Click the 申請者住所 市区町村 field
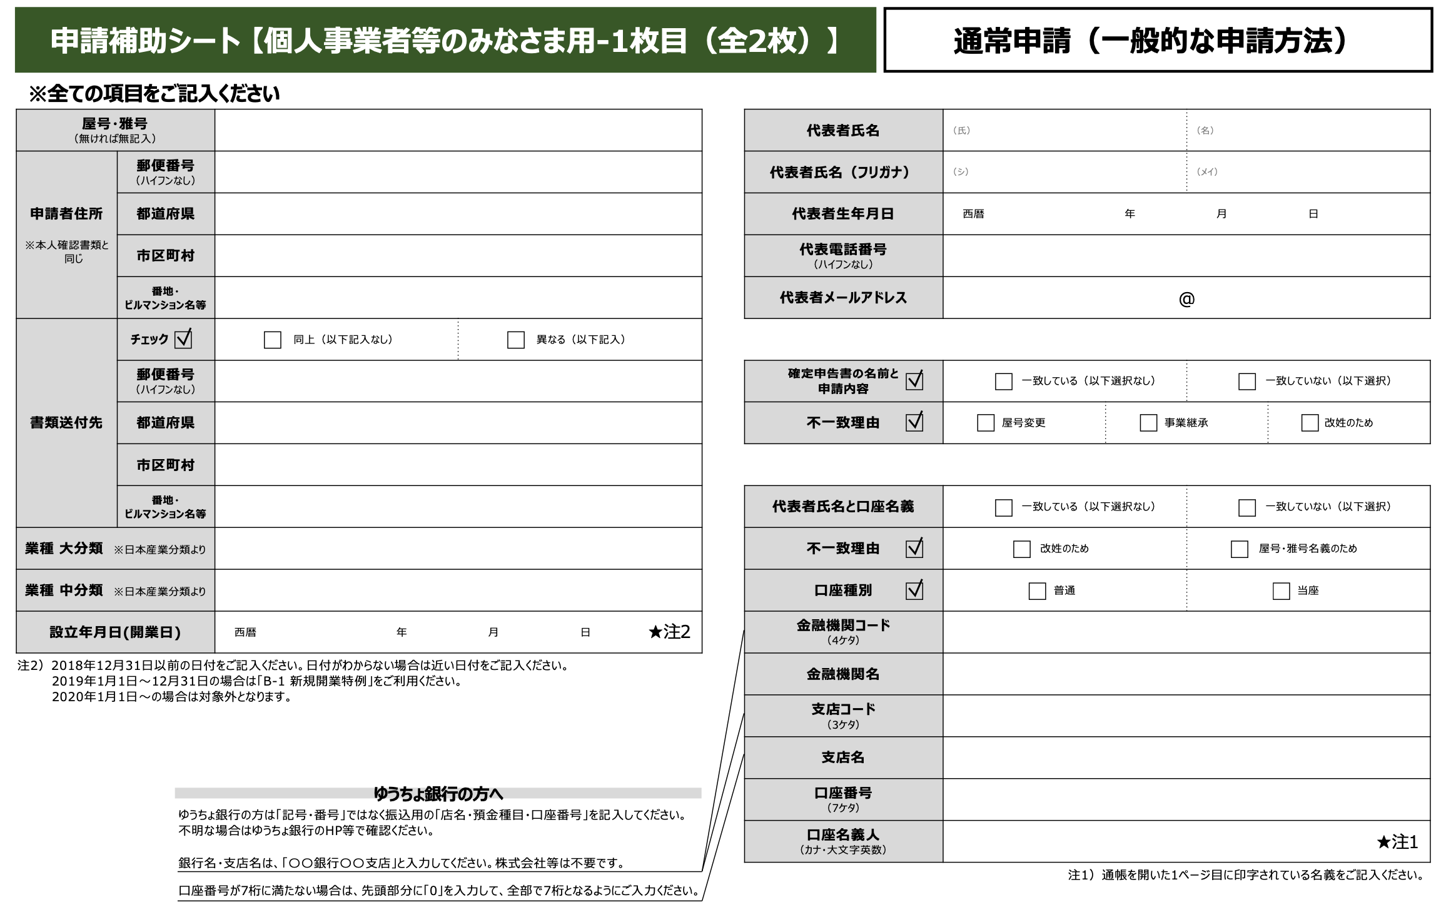 coord(458,256)
